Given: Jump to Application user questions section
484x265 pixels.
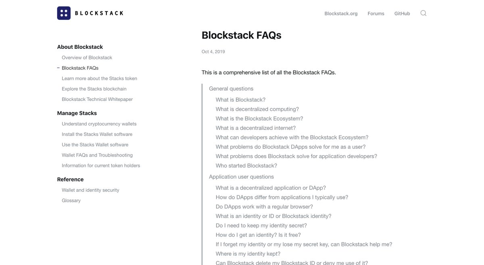Looking at the screenshot, I should click(241, 177).
